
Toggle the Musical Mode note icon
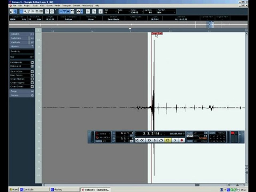[101, 11]
